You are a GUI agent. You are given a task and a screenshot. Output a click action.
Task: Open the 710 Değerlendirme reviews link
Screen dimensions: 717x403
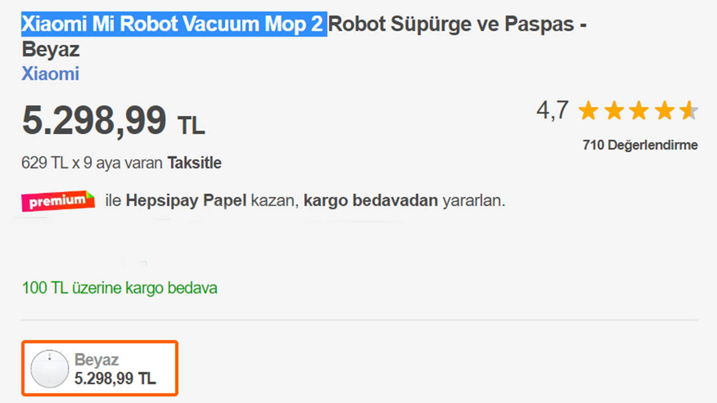coord(640,146)
